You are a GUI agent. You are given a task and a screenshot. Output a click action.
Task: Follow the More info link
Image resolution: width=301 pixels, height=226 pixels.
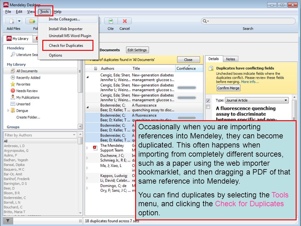[x=250, y=82]
